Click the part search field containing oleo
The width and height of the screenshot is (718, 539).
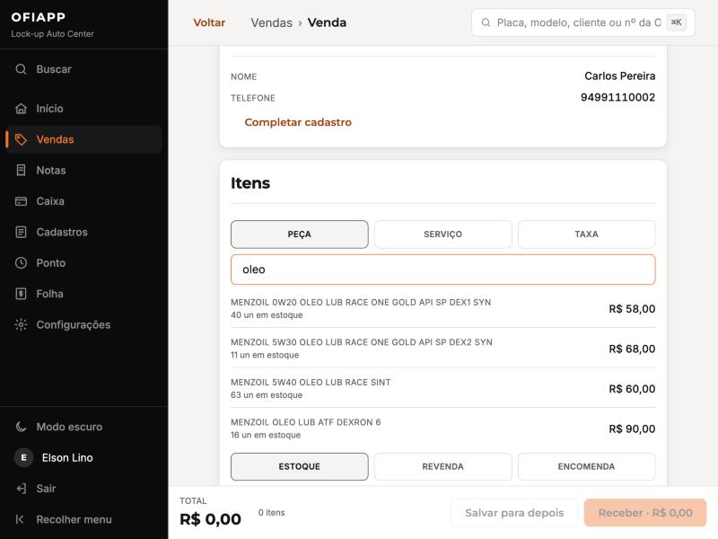(x=442, y=269)
